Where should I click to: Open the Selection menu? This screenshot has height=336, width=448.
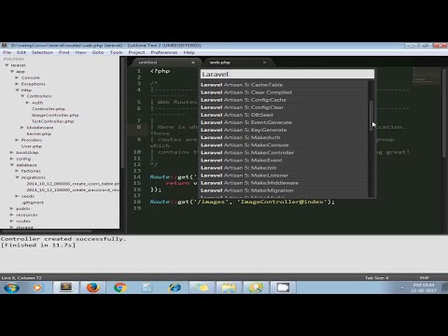pyautogui.click(x=42, y=52)
